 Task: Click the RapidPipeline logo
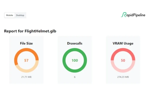click(x=133, y=15)
